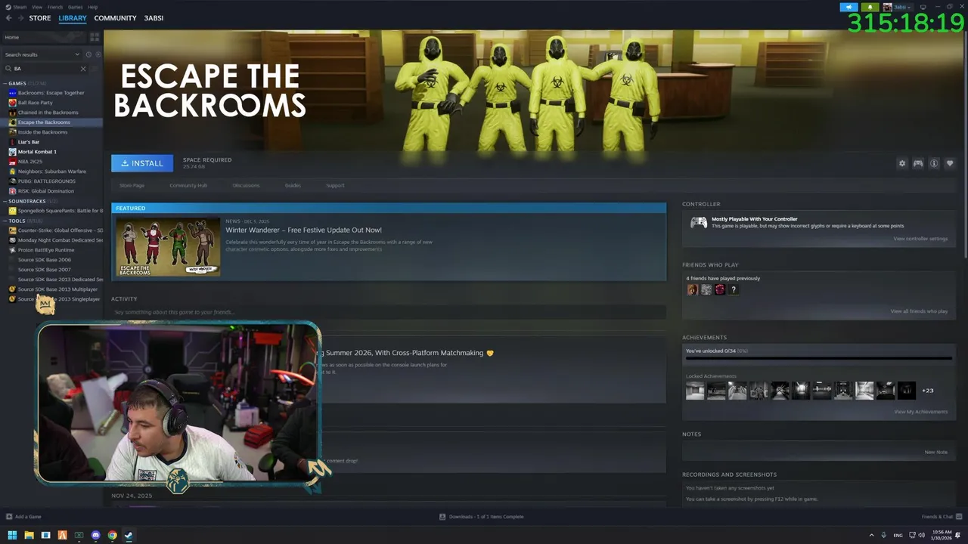
Task: Open the Search results dropdown
Action: (42, 54)
